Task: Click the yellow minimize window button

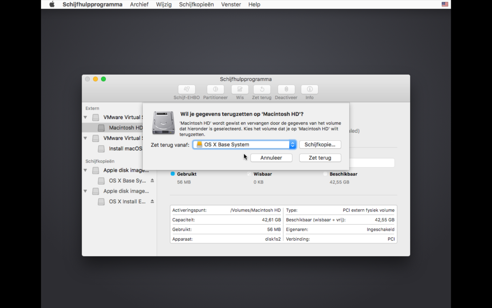Action: (x=95, y=79)
